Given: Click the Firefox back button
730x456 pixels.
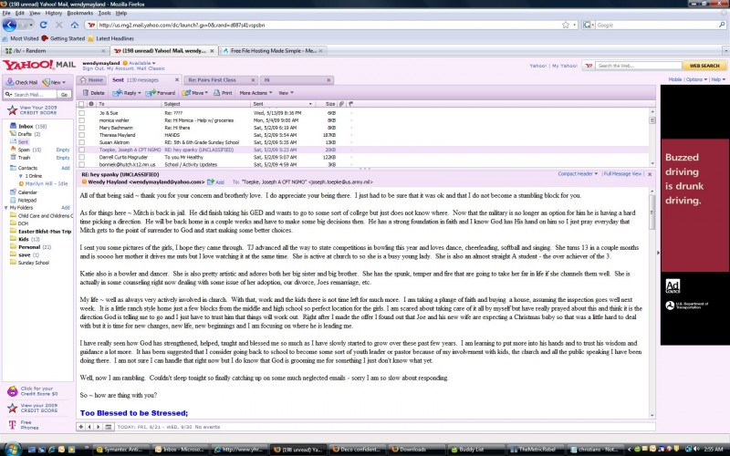Looking at the screenshot, I should click(10, 25).
